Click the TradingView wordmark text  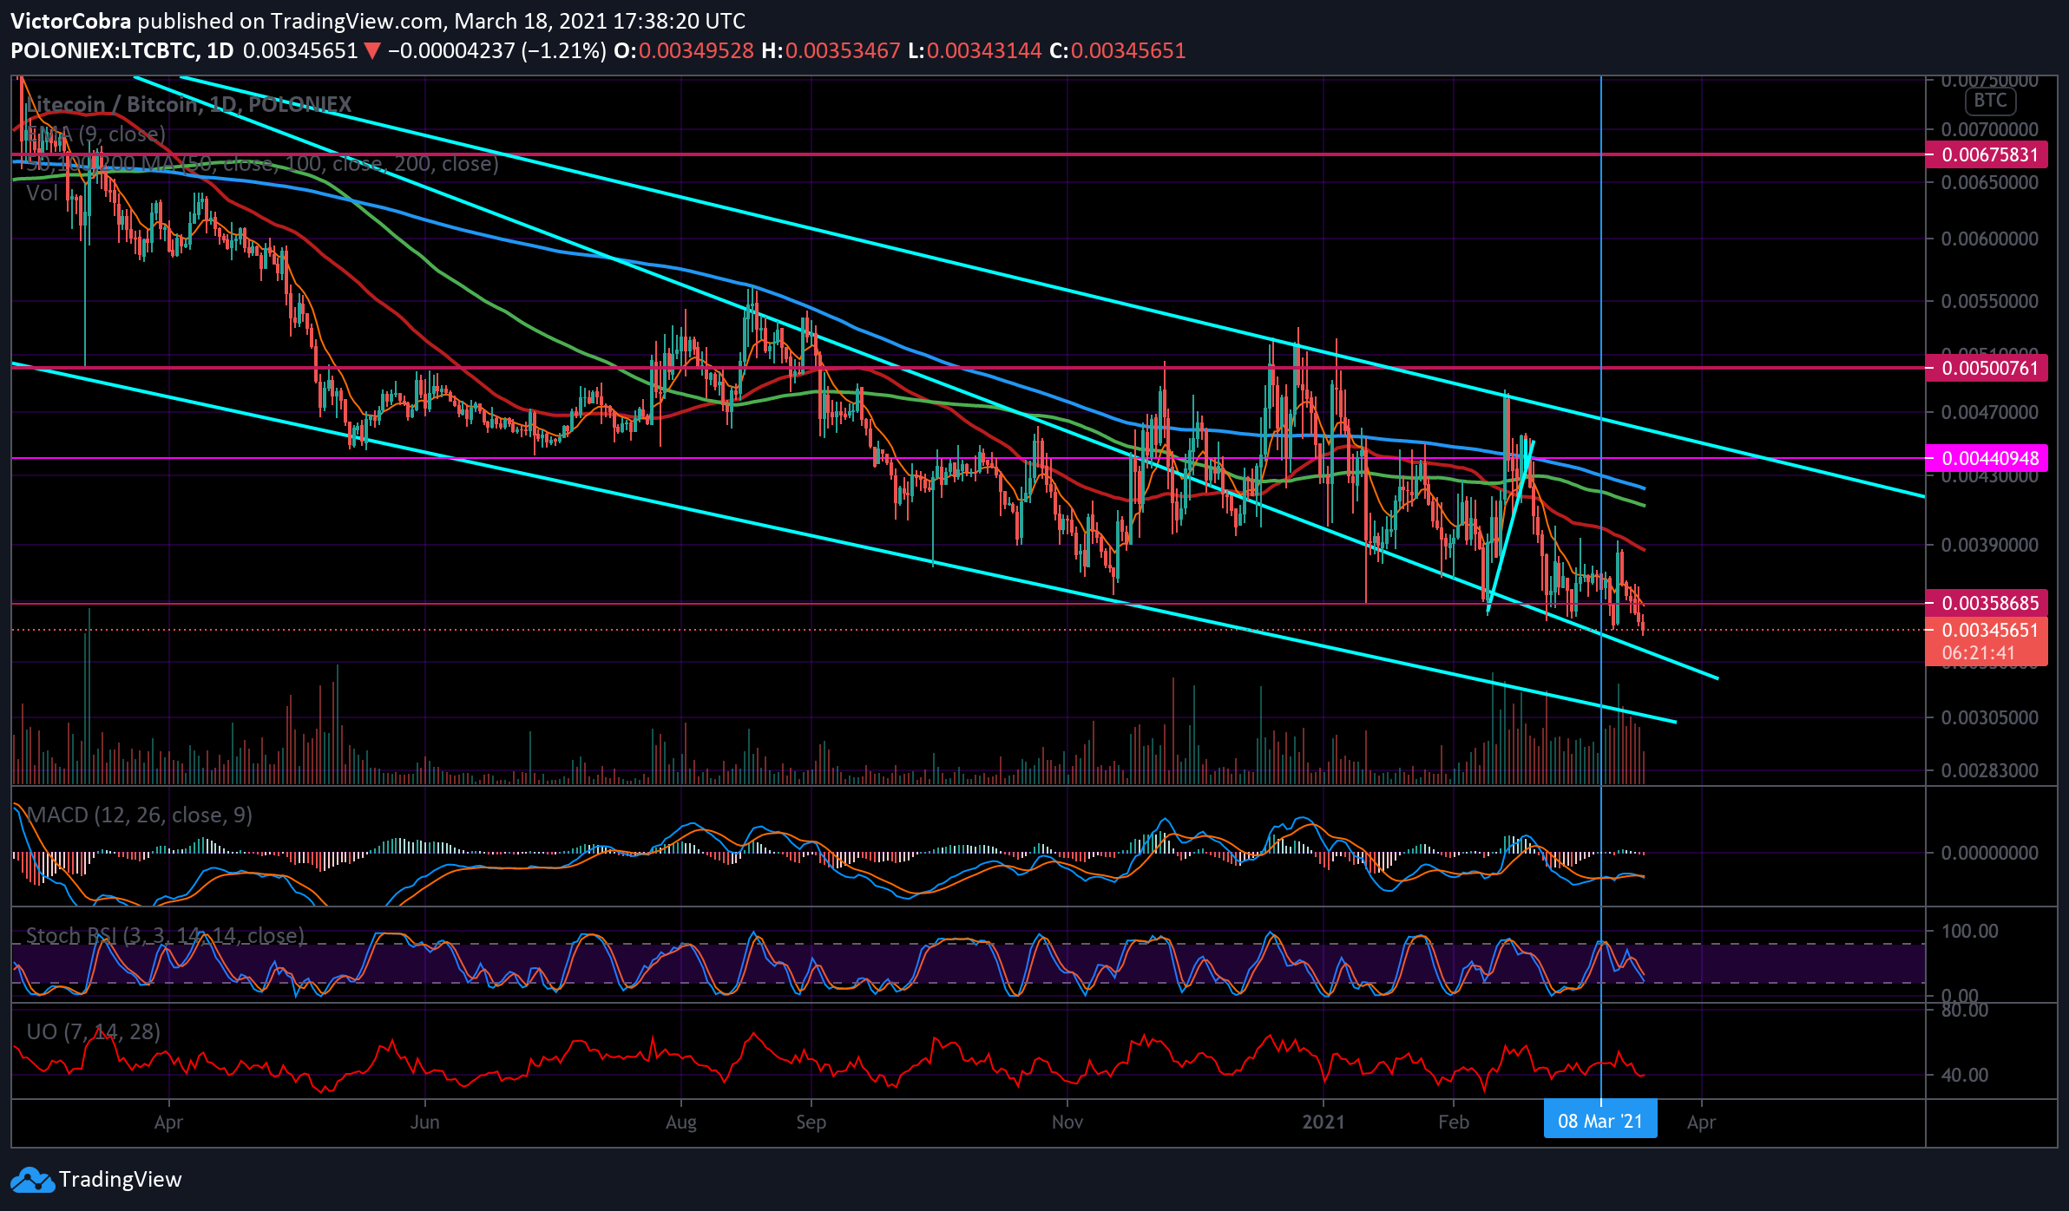click(121, 1180)
